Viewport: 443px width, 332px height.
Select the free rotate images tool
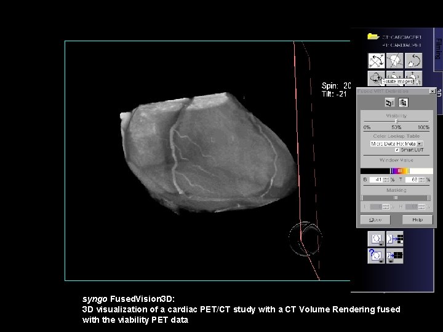pyautogui.click(x=377, y=60)
